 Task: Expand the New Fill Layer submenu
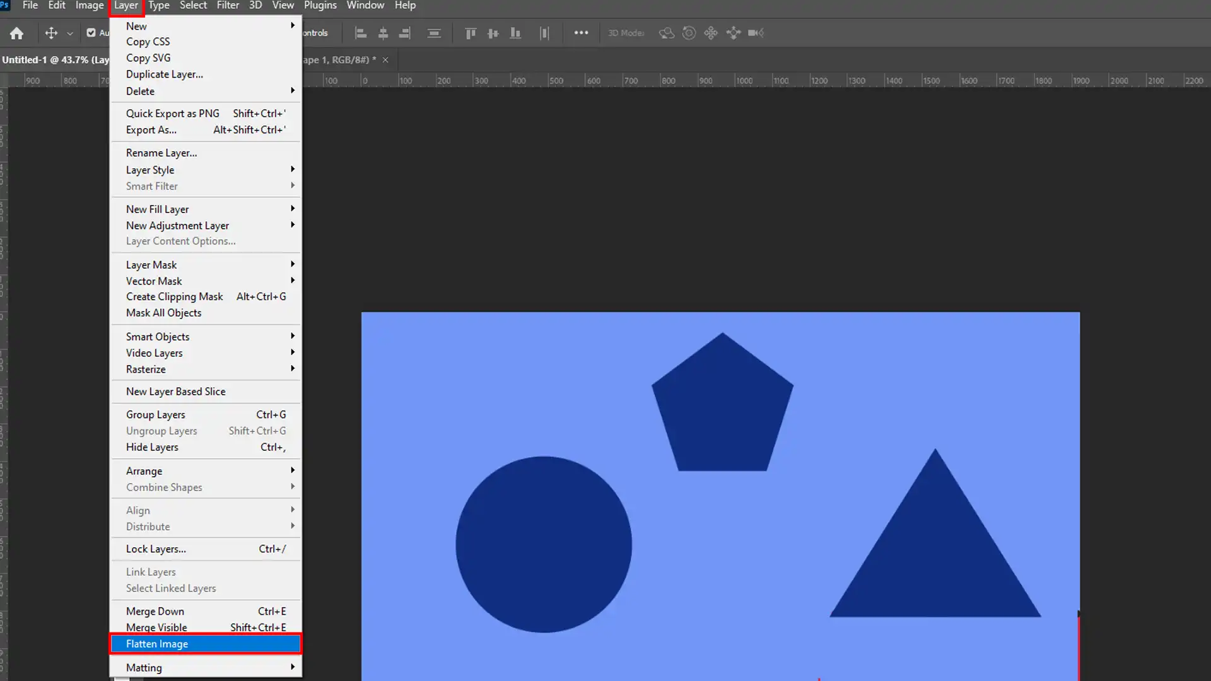tap(206, 209)
